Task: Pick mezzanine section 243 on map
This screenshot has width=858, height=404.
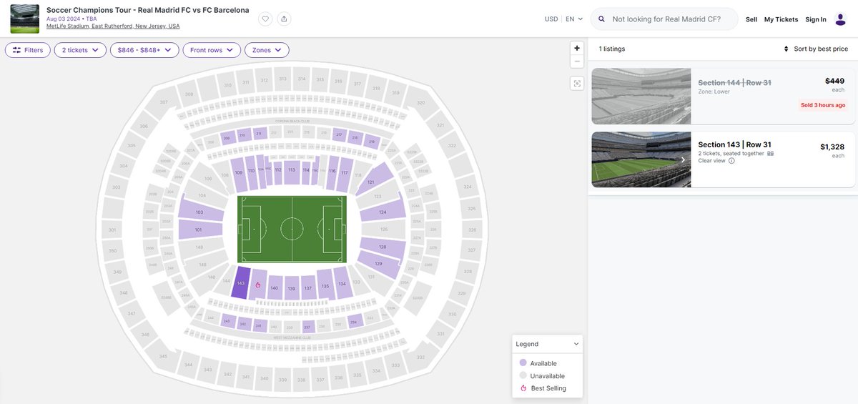Action: 227,321
